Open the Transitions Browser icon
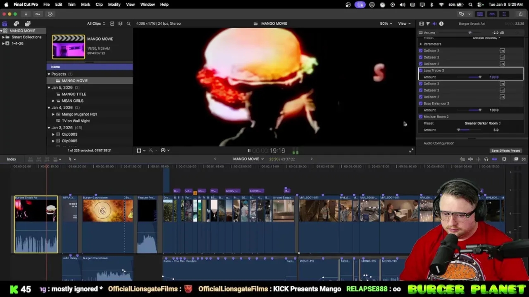529x297 pixels. [524, 159]
